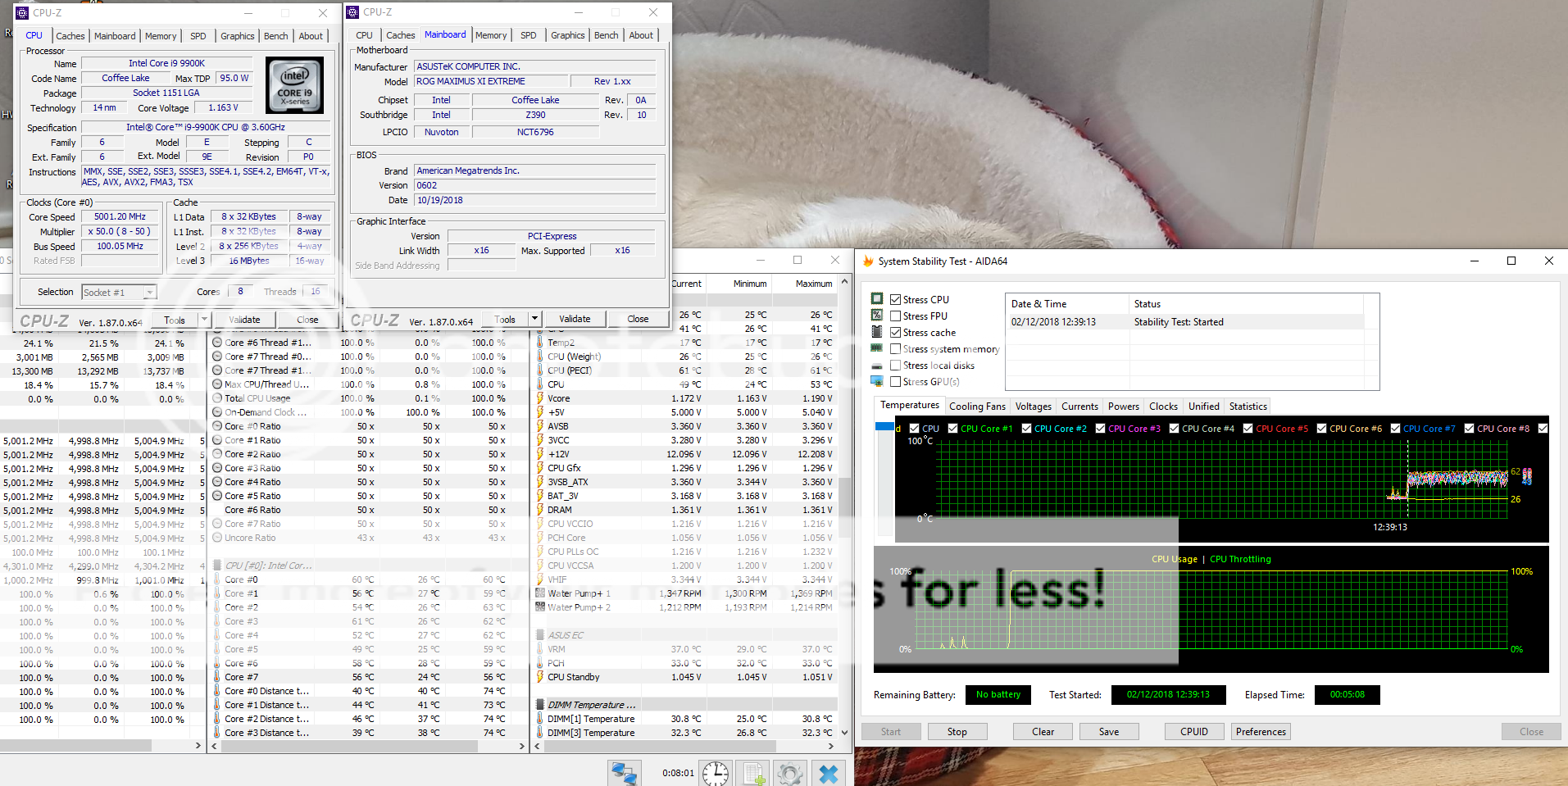Open the Statistics tab in AIDA64
This screenshot has width=1568, height=786.
point(1248,407)
